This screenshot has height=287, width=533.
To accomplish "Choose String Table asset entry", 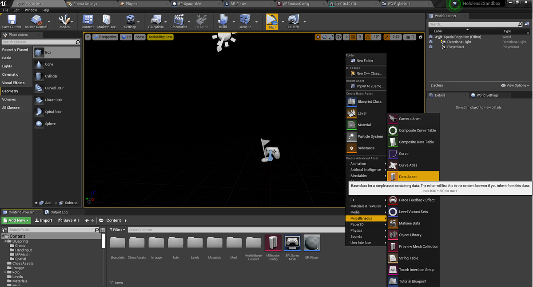I will 413,258.
